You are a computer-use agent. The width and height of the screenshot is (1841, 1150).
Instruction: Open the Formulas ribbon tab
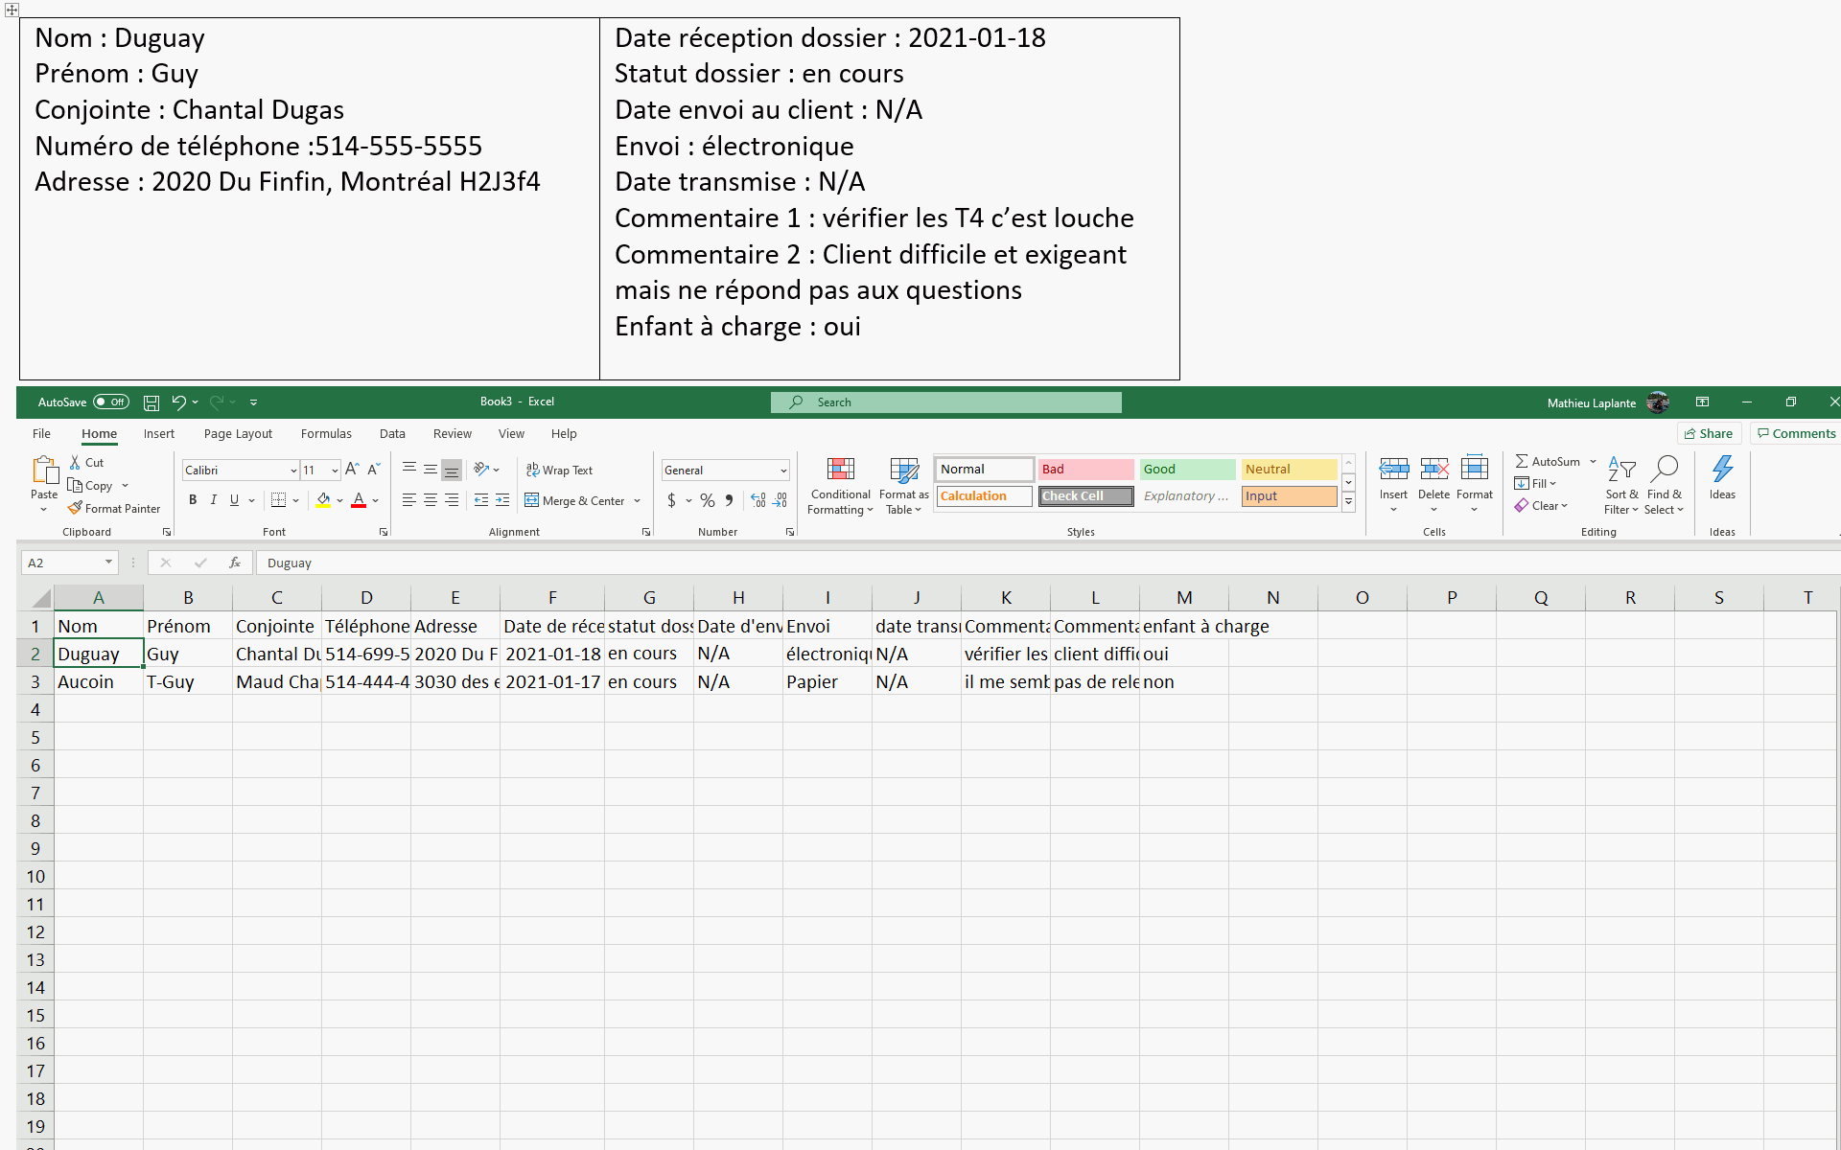point(326,434)
